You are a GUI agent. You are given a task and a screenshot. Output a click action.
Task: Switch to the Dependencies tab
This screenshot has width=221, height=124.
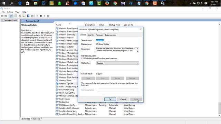(110, 35)
